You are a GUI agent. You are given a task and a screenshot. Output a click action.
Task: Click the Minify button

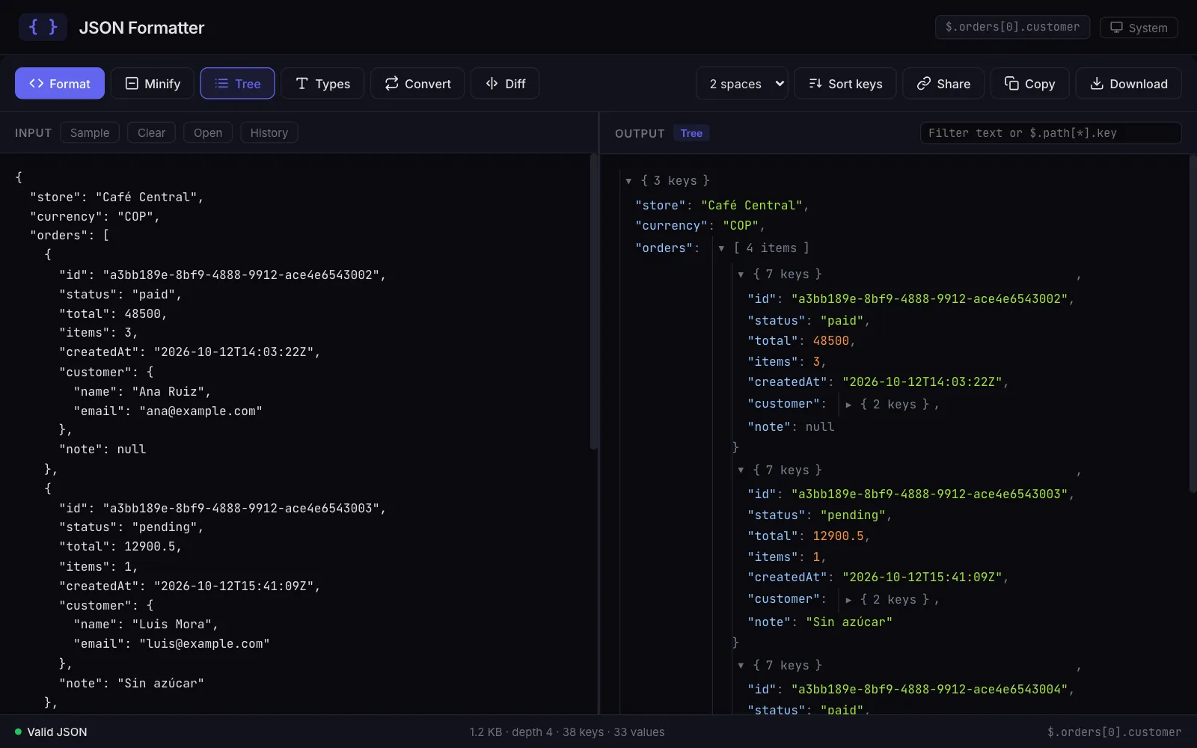(x=153, y=84)
